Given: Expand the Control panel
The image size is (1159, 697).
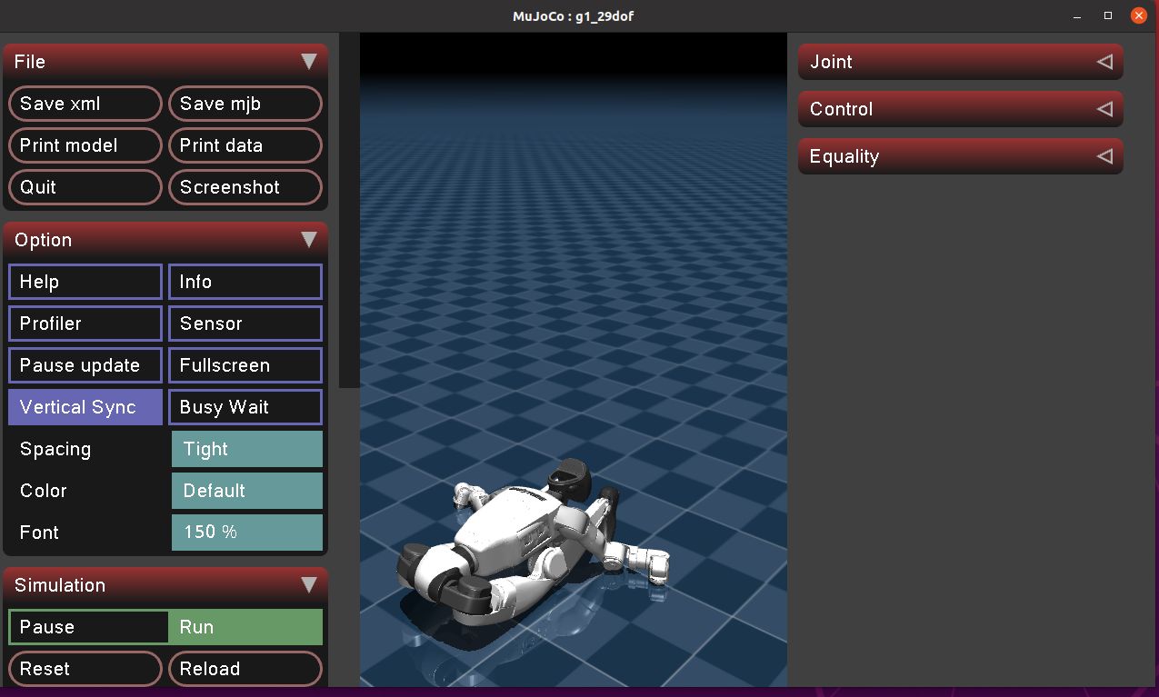Looking at the screenshot, I should tap(1104, 109).
